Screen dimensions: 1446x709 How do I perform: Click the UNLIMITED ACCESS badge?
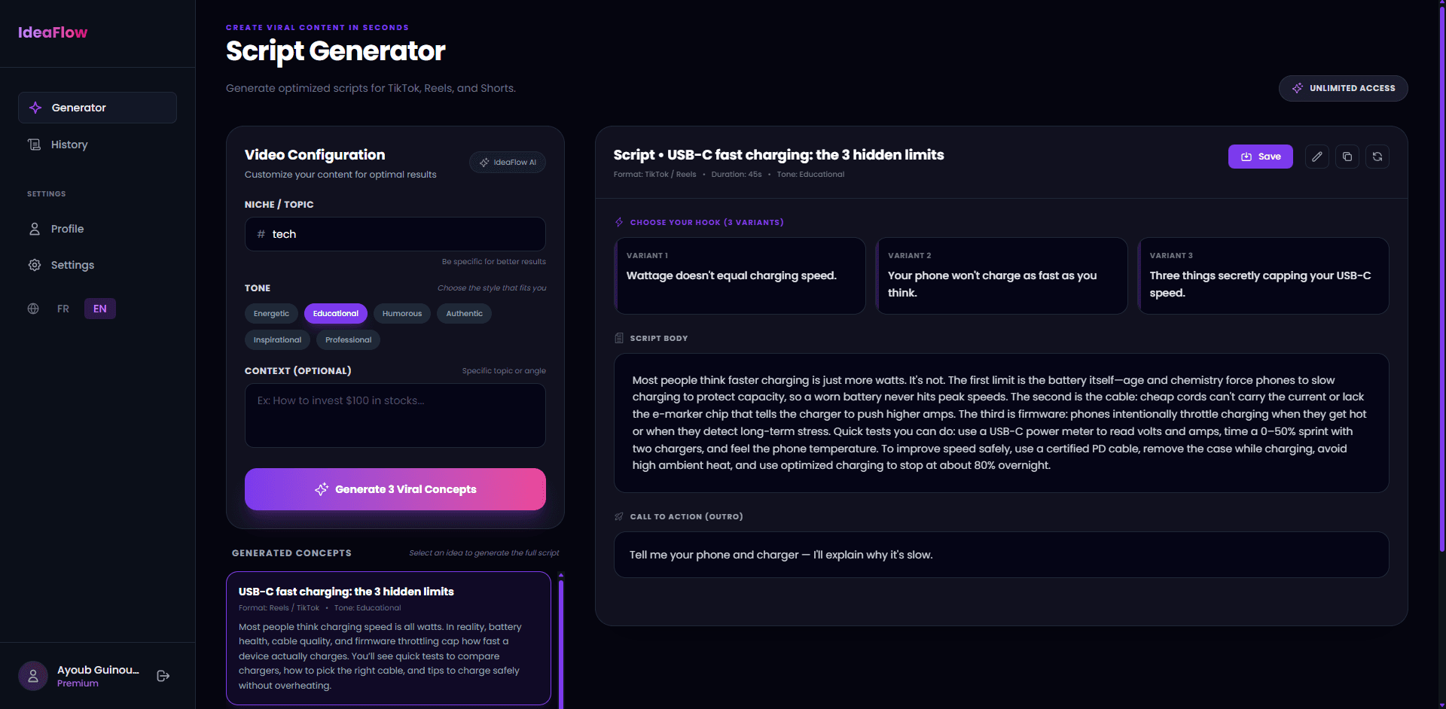(1343, 88)
